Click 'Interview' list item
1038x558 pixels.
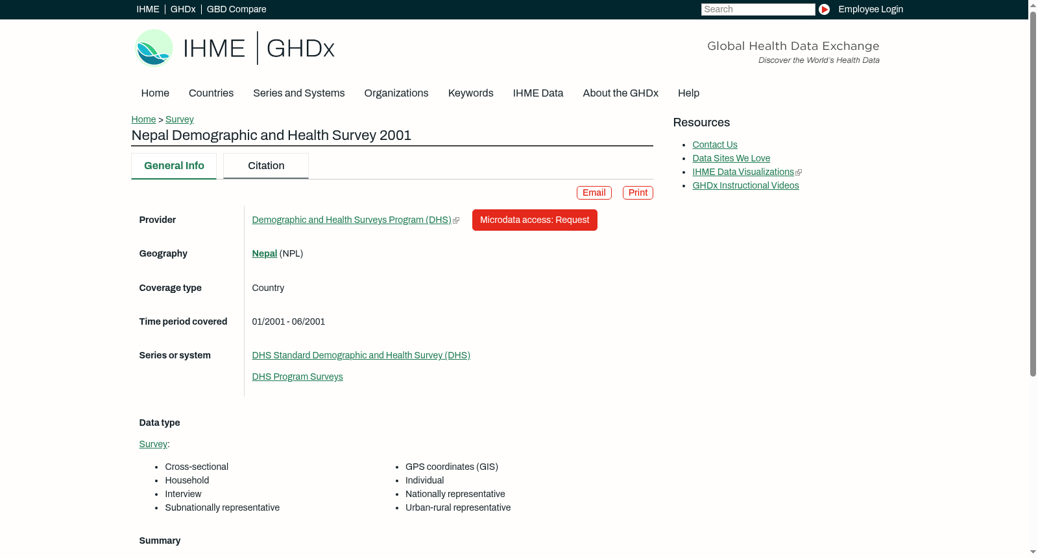pos(183,494)
